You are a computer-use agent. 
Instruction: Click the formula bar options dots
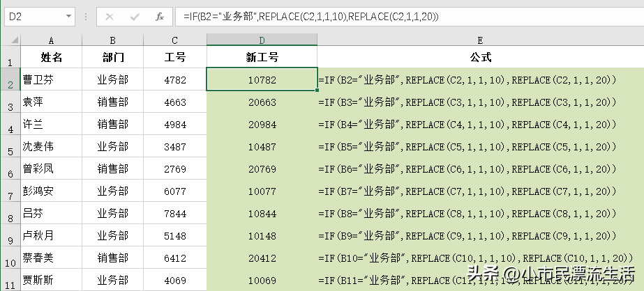point(86,17)
